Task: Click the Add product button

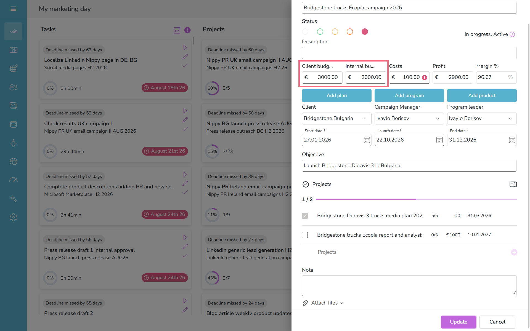Action: coord(482,95)
